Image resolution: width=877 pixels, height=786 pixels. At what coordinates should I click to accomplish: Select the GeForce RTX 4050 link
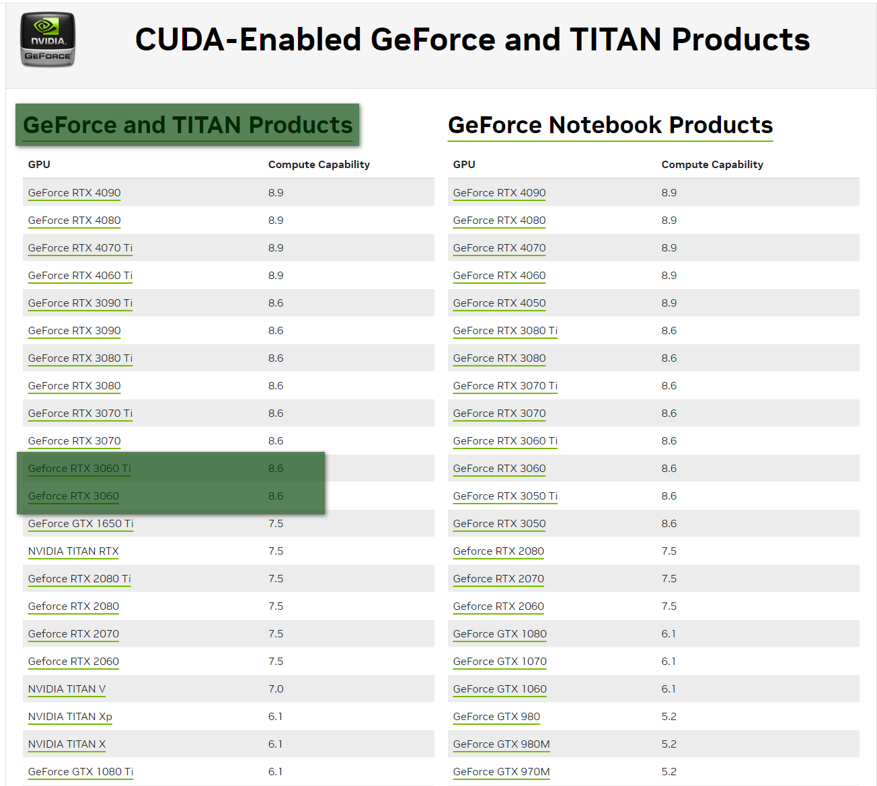tap(499, 303)
